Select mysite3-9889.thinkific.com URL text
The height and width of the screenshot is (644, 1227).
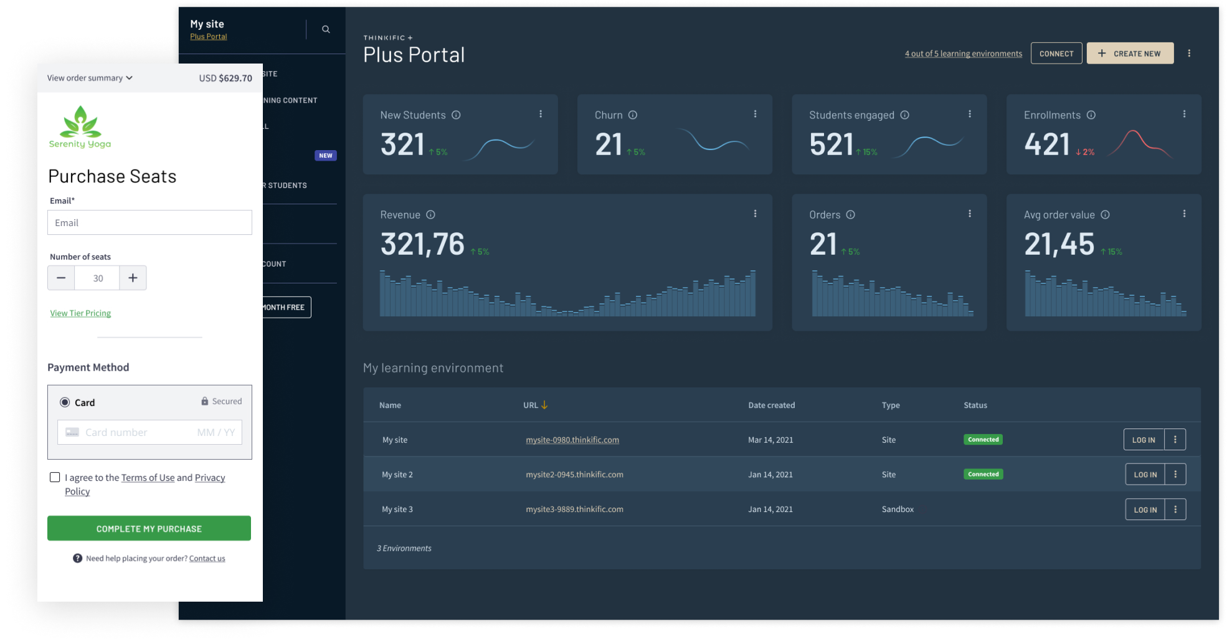tap(574, 509)
